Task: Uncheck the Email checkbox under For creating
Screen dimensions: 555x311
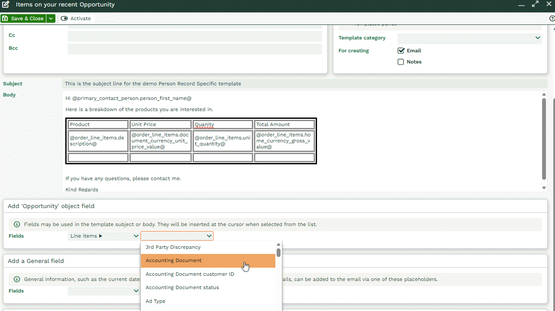Action: [x=401, y=51]
